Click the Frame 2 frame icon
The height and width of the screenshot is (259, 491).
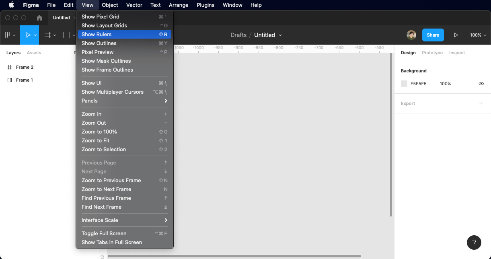pyautogui.click(x=10, y=67)
